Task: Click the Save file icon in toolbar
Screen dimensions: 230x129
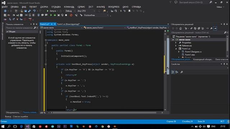Action: pos(26,11)
